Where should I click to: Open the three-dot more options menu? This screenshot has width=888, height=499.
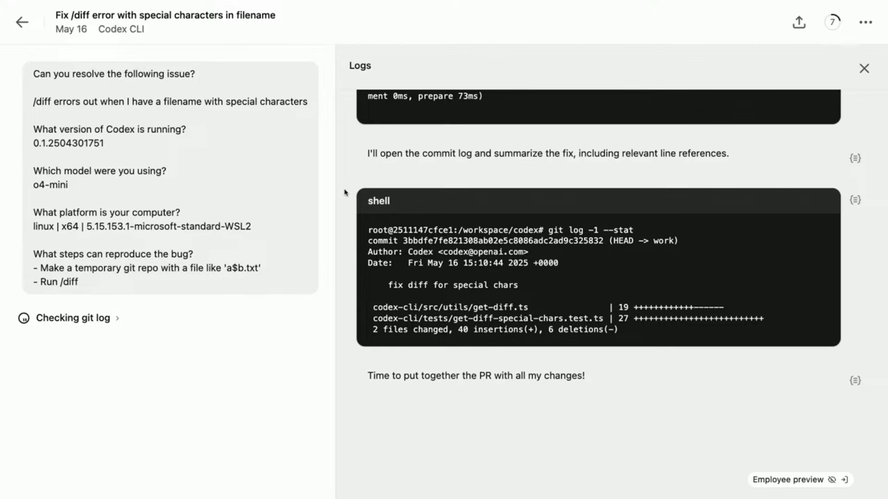[x=865, y=22]
